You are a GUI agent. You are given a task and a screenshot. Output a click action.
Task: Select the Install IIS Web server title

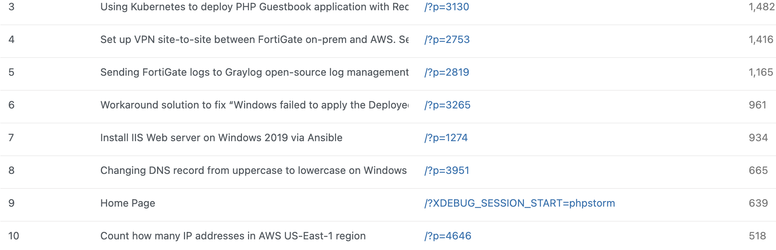click(x=221, y=138)
